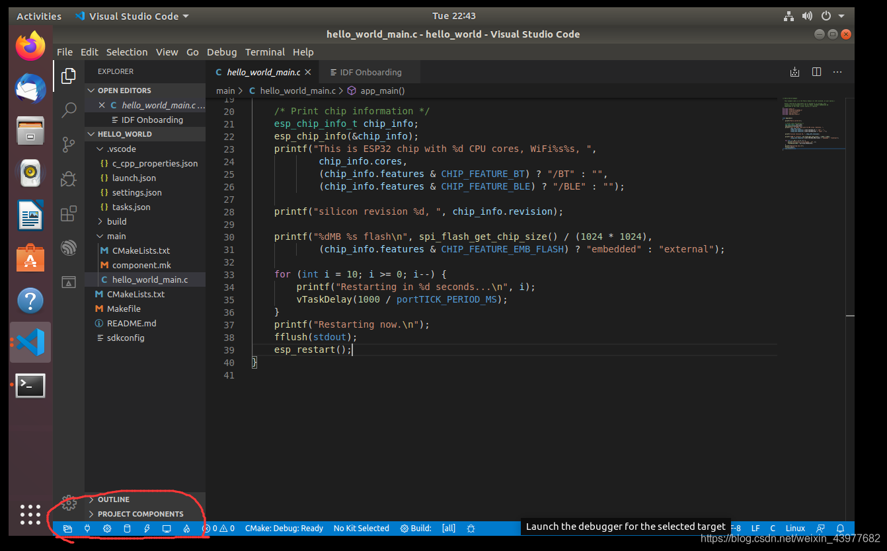Open the feedback icon in status bar
This screenshot has width=887, height=551.
tap(820, 529)
